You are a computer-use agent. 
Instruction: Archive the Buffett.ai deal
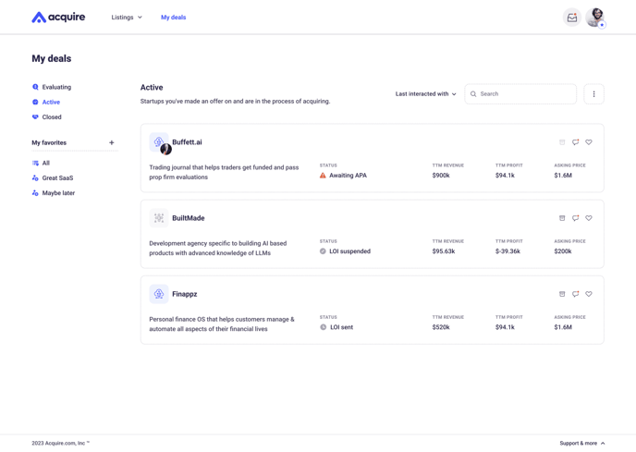(562, 142)
